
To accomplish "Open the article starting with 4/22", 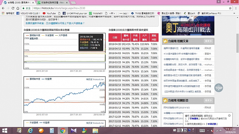I will (180, 54).
